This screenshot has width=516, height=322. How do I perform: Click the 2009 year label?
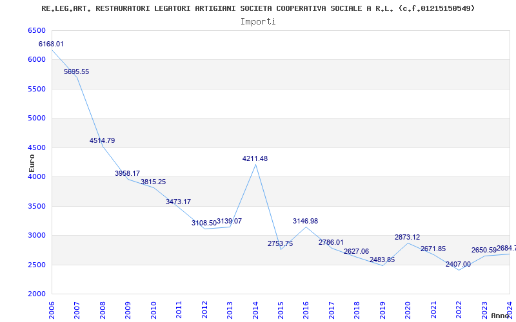(128, 310)
